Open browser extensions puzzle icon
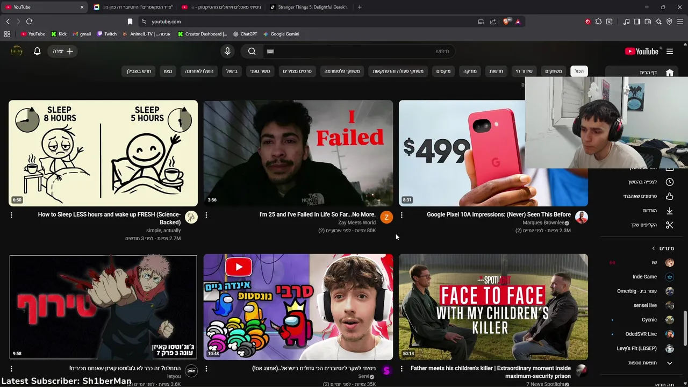Screen dimensions: 688x387 598,21
